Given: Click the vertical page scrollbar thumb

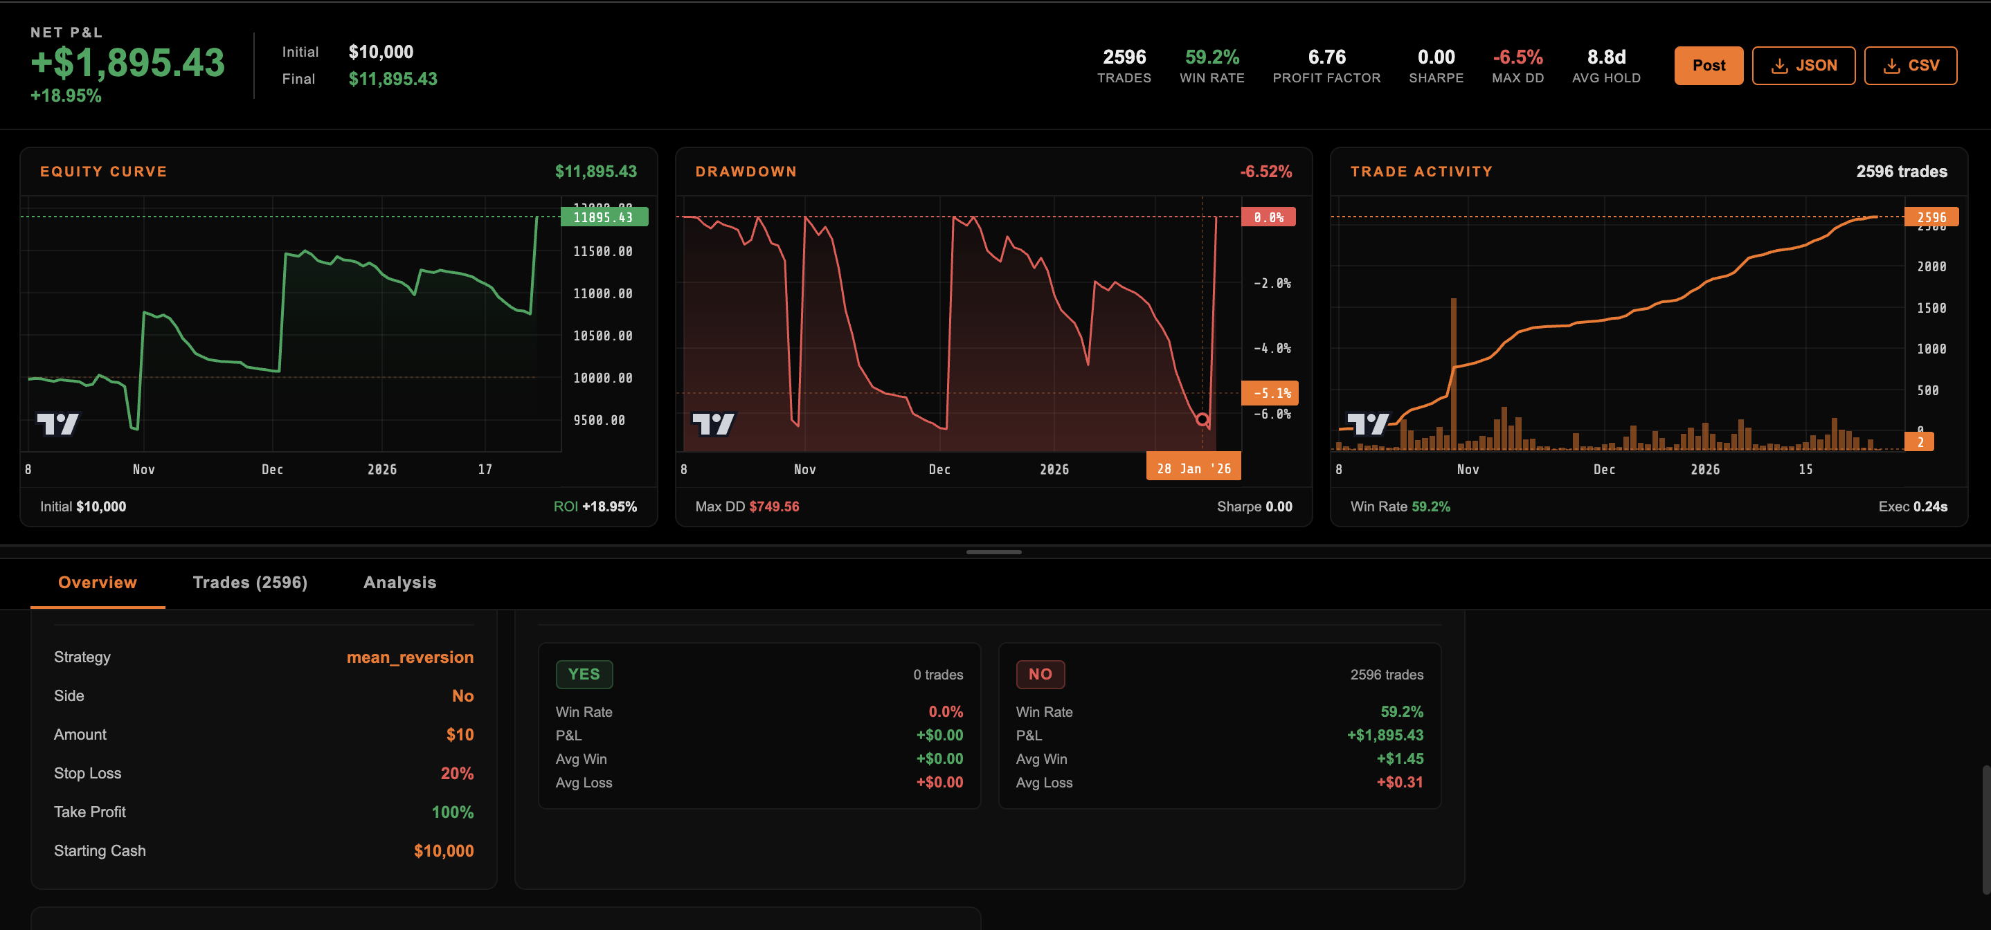Looking at the screenshot, I should (1985, 829).
